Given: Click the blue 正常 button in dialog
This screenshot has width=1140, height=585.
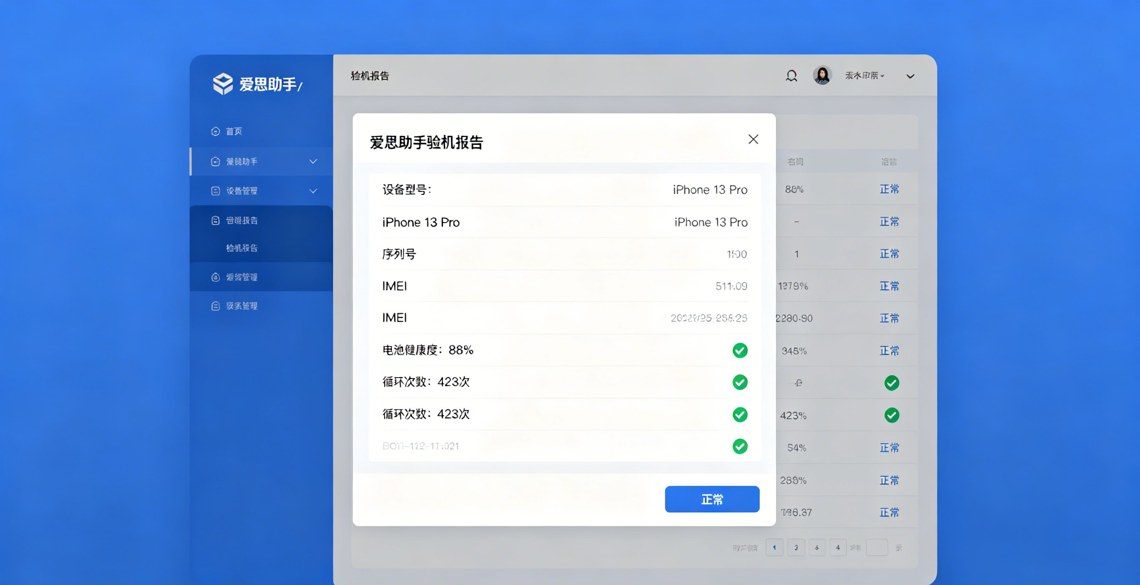Looking at the screenshot, I should tap(712, 499).
